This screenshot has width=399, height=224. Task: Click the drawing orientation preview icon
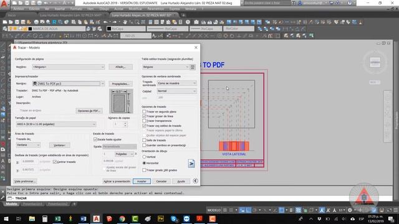coord(191,163)
